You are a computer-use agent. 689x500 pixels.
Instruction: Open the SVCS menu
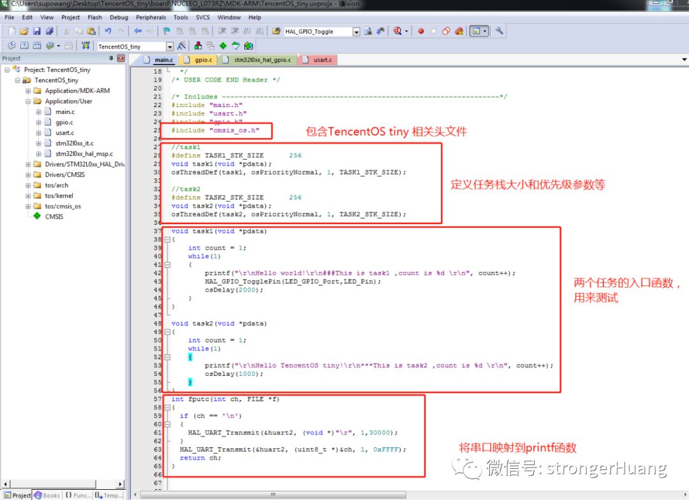coord(203,18)
